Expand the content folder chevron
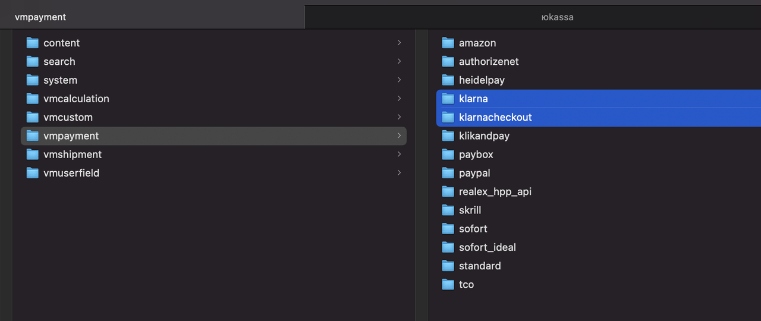The width and height of the screenshot is (761, 321). click(x=399, y=43)
